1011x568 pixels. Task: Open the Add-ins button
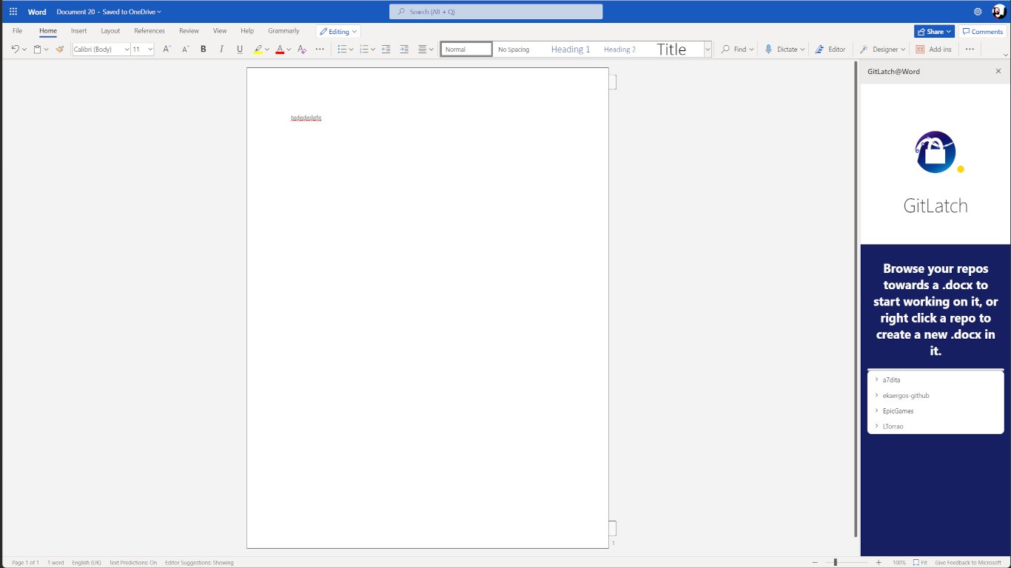(933, 50)
